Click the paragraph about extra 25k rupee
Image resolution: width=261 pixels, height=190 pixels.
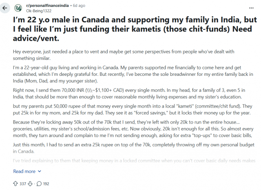click(134, 148)
